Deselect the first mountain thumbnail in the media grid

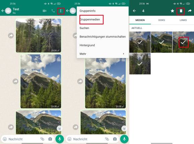140,42
